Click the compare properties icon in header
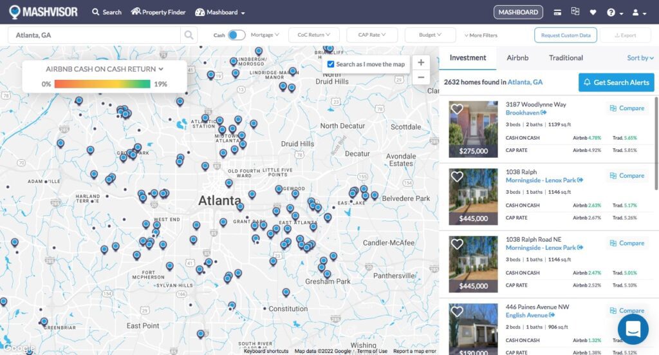The width and height of the screenshot is (659, 355). click(575, 12)
